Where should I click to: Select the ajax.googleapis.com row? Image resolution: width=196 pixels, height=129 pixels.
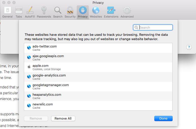pos(98,58)
